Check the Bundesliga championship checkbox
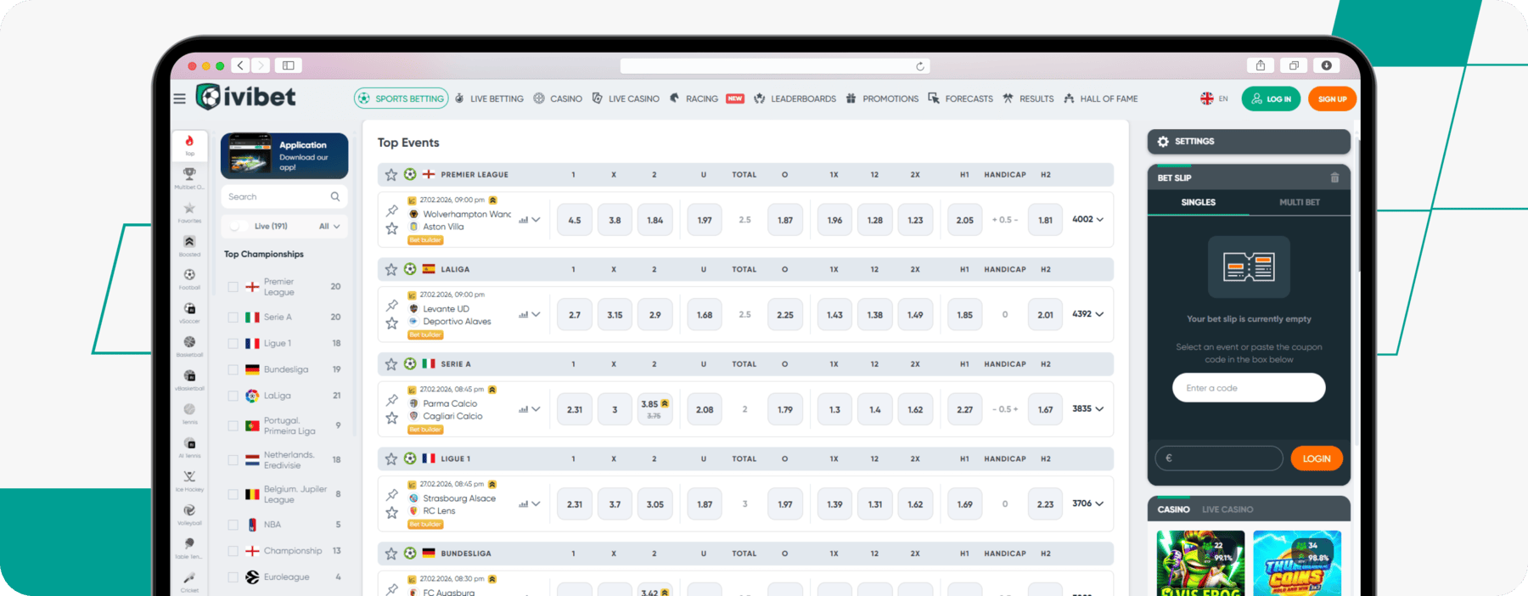The height and width of the screenshot is (596, 1528). [233, 370]
